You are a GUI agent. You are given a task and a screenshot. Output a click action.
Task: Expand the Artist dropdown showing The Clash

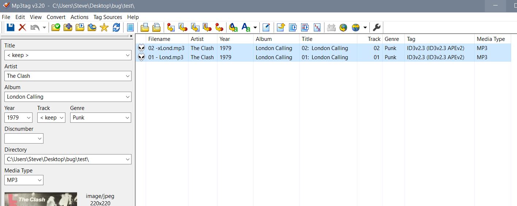[128, 76]
